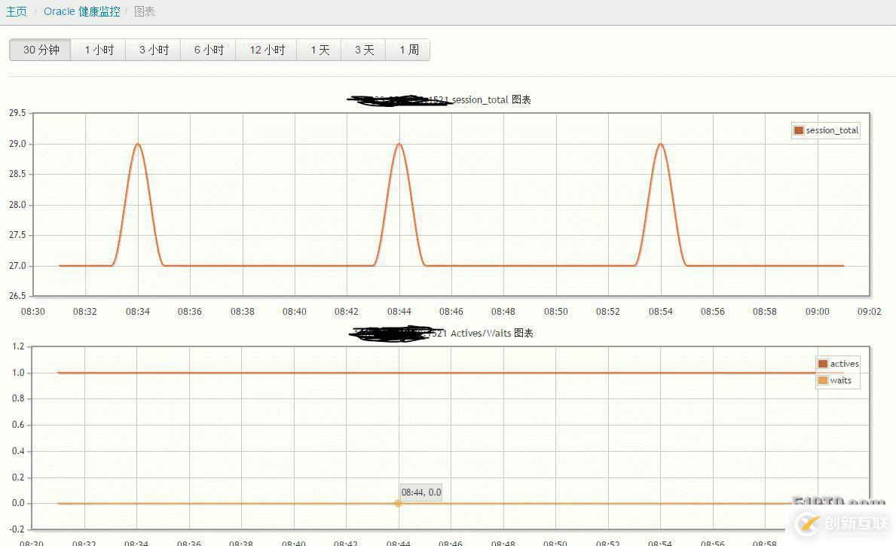Click the waits legend color icon
896x546 pixels.
[821, 380]
